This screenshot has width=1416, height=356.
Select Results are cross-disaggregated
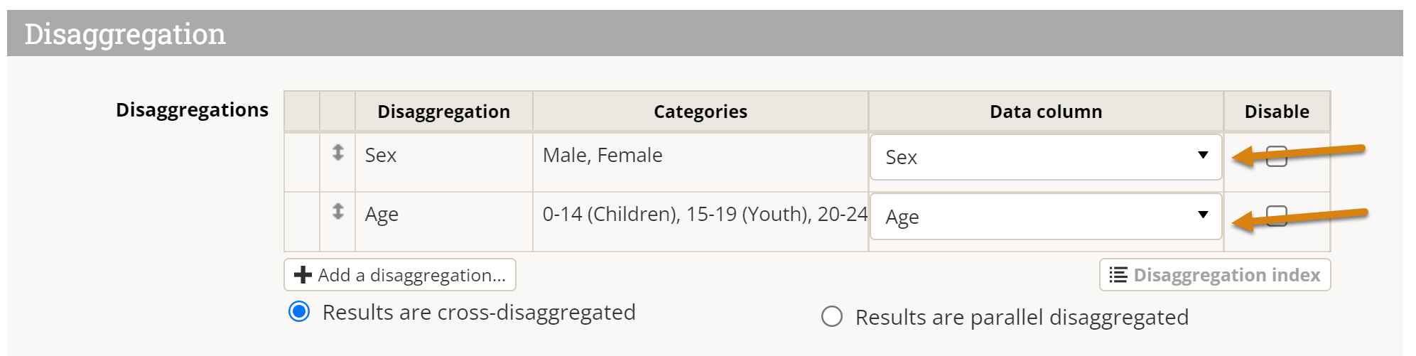tap(300, 312)
